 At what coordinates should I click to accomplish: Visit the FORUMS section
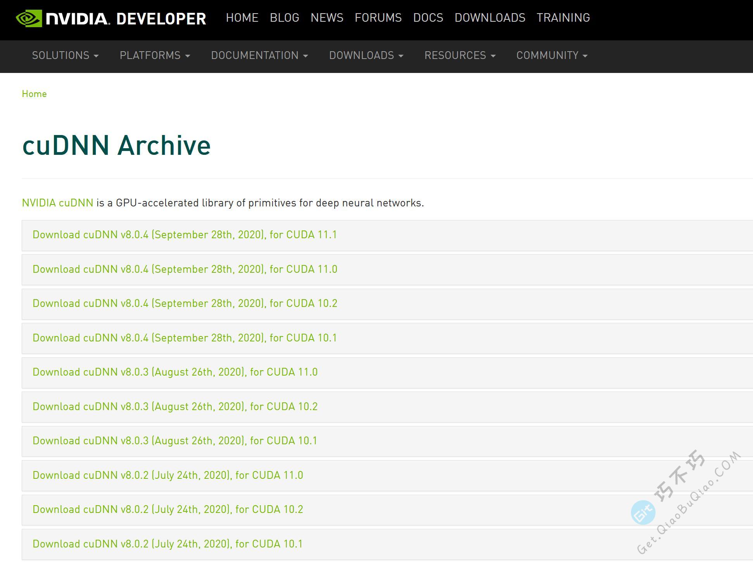(378, 18)
